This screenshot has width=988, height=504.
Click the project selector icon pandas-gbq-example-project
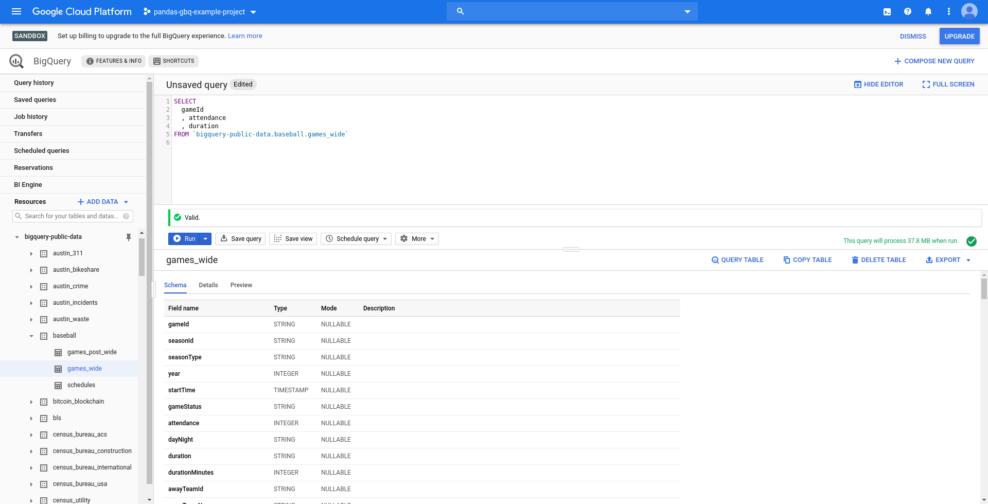(x=147, y=11)
